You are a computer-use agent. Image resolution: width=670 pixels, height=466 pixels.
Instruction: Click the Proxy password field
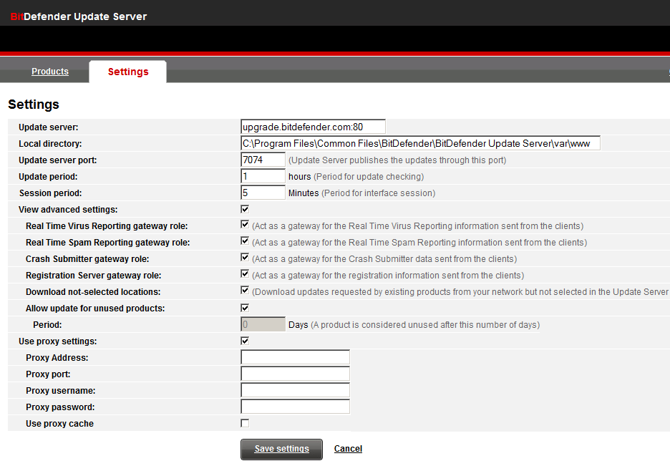pyautogui.click(x=295, y=407)
